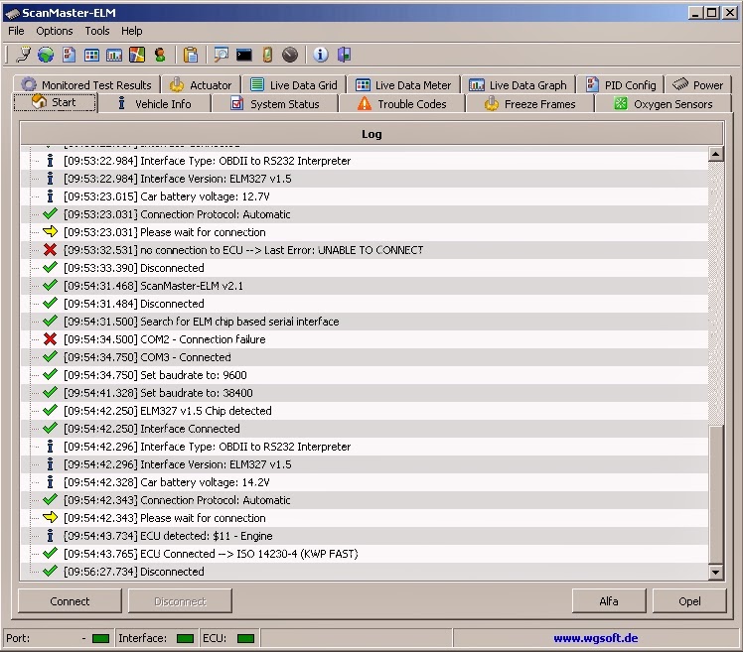Viewport: 743px width, 652px height.
Task: Click the serial cable connect icon in toolbar
Action: (23, 55)
